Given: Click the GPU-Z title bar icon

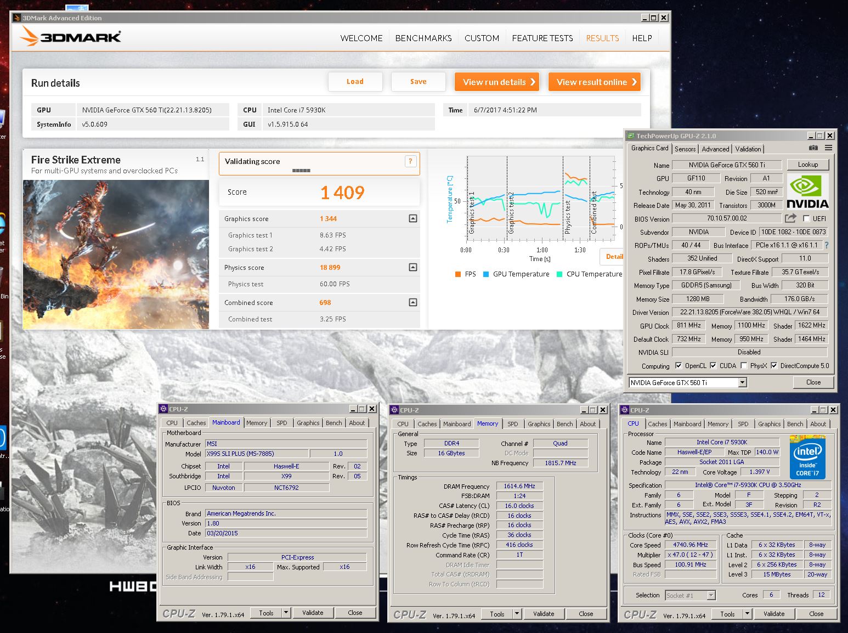Looking at the screenshot, I should click(631, 135).
